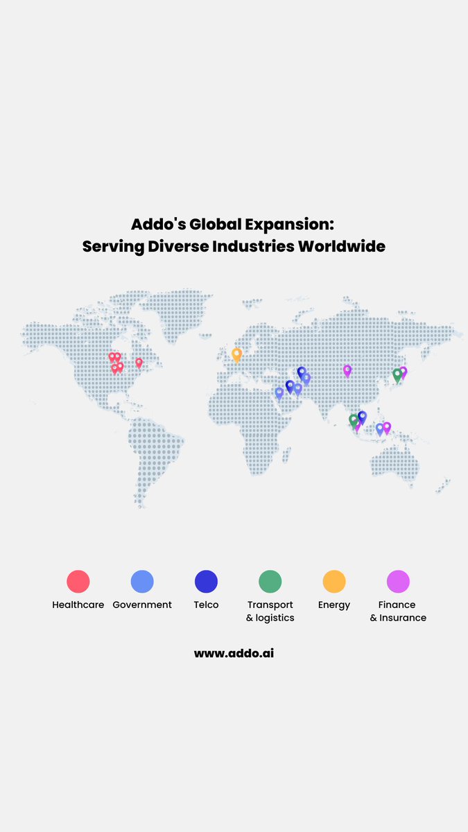468x832 pixels.
Task: Select the 'Energy' legend label
Action: pyautogui.click(x=334, y=605)
